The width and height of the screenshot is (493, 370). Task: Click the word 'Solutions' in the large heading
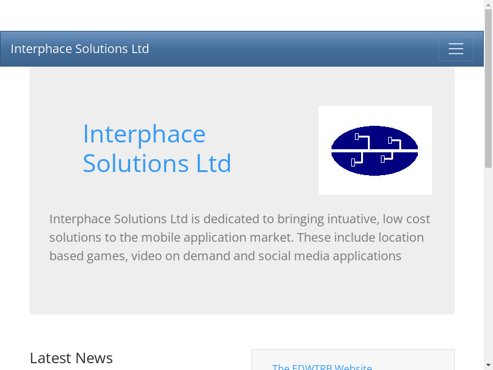click(136, 163)
